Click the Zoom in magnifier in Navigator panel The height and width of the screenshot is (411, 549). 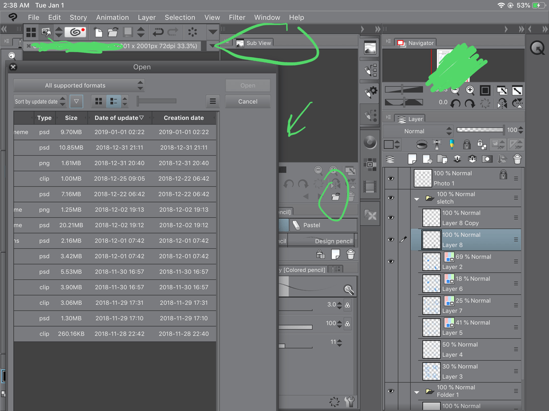(x=470, y=91)
